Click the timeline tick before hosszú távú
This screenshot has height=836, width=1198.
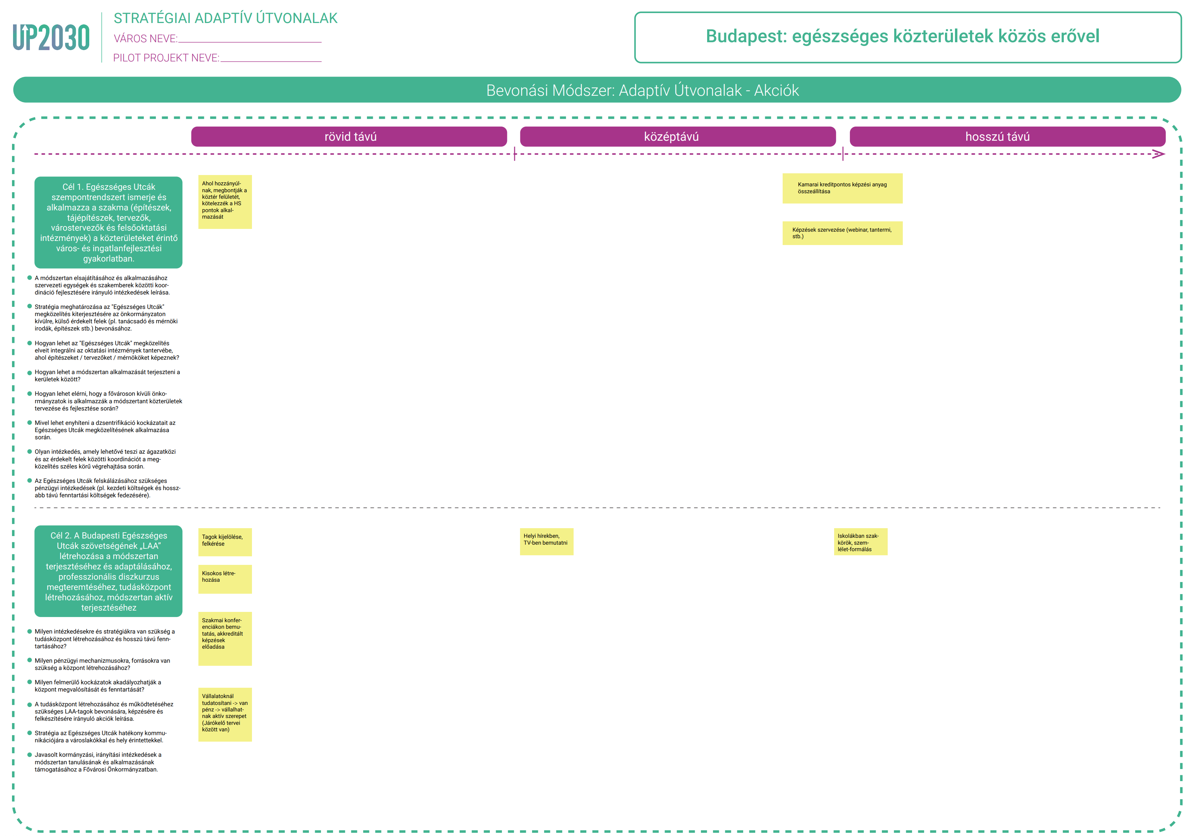pyautogui.click(x=843, y=154)
